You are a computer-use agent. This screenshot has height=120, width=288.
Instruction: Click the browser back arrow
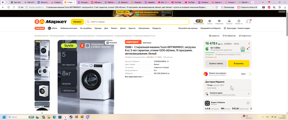3,7
